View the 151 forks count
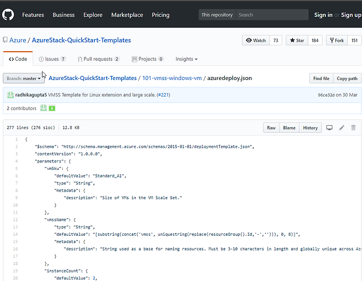Viewport: 362px width, 281px height. click(354, 40)
